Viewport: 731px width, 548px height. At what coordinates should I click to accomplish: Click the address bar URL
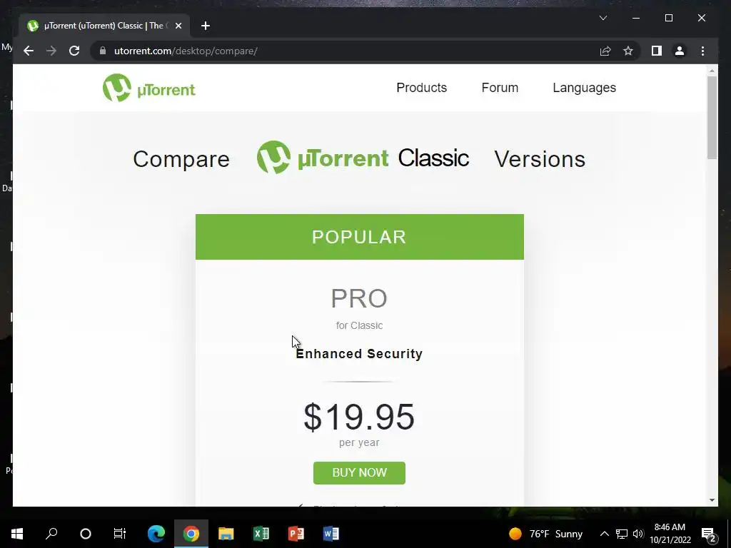[x=186, y=51]
